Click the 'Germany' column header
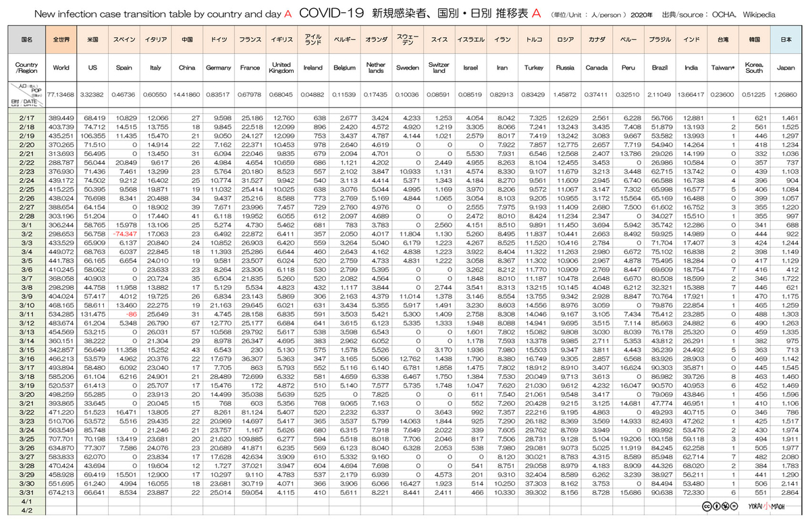This screenshot has height=520, width=810. point(218,68)
